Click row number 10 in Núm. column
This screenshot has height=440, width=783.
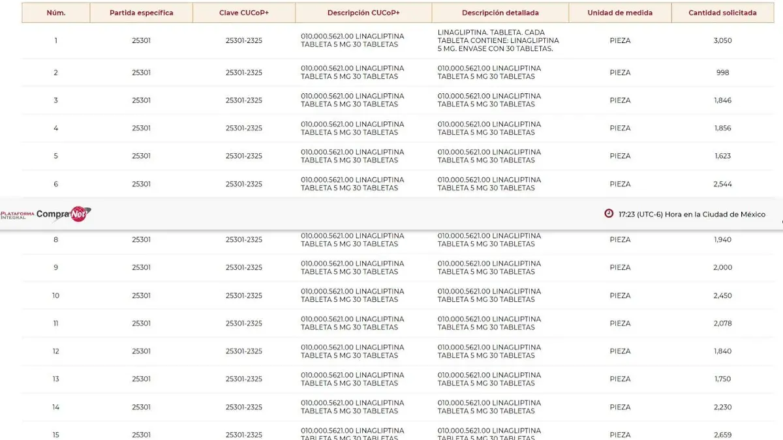[x=55, y=295]
